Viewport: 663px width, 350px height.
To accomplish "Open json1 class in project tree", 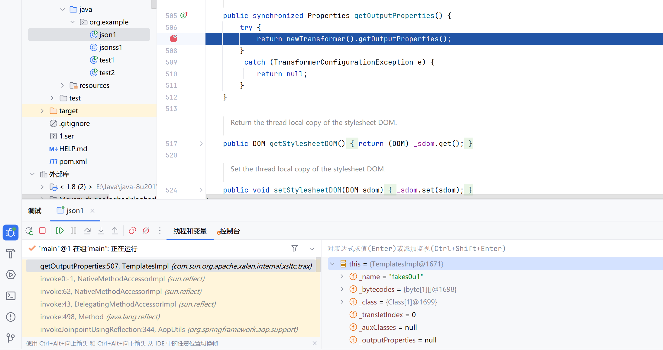I will [89, 35].
